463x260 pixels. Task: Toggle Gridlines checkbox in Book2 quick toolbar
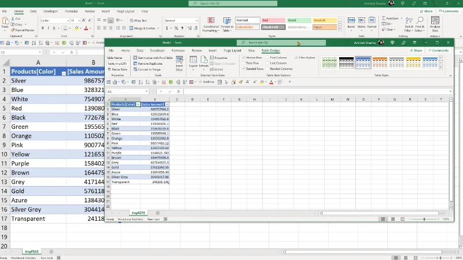coord(200,82)
